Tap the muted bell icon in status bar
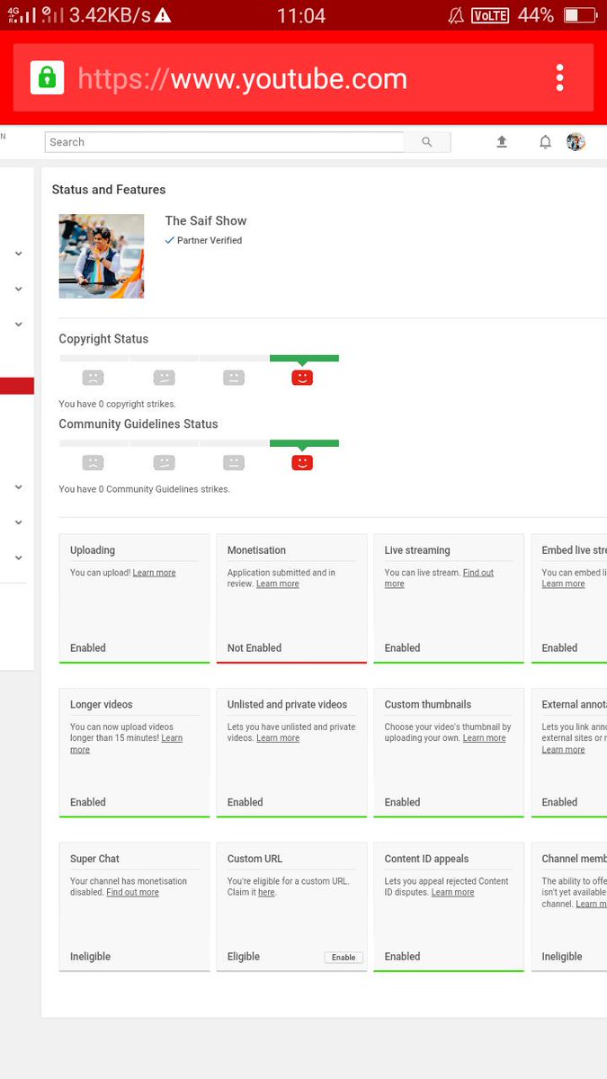This screenshot has height=1079, width=607. [x=456, y=15]
